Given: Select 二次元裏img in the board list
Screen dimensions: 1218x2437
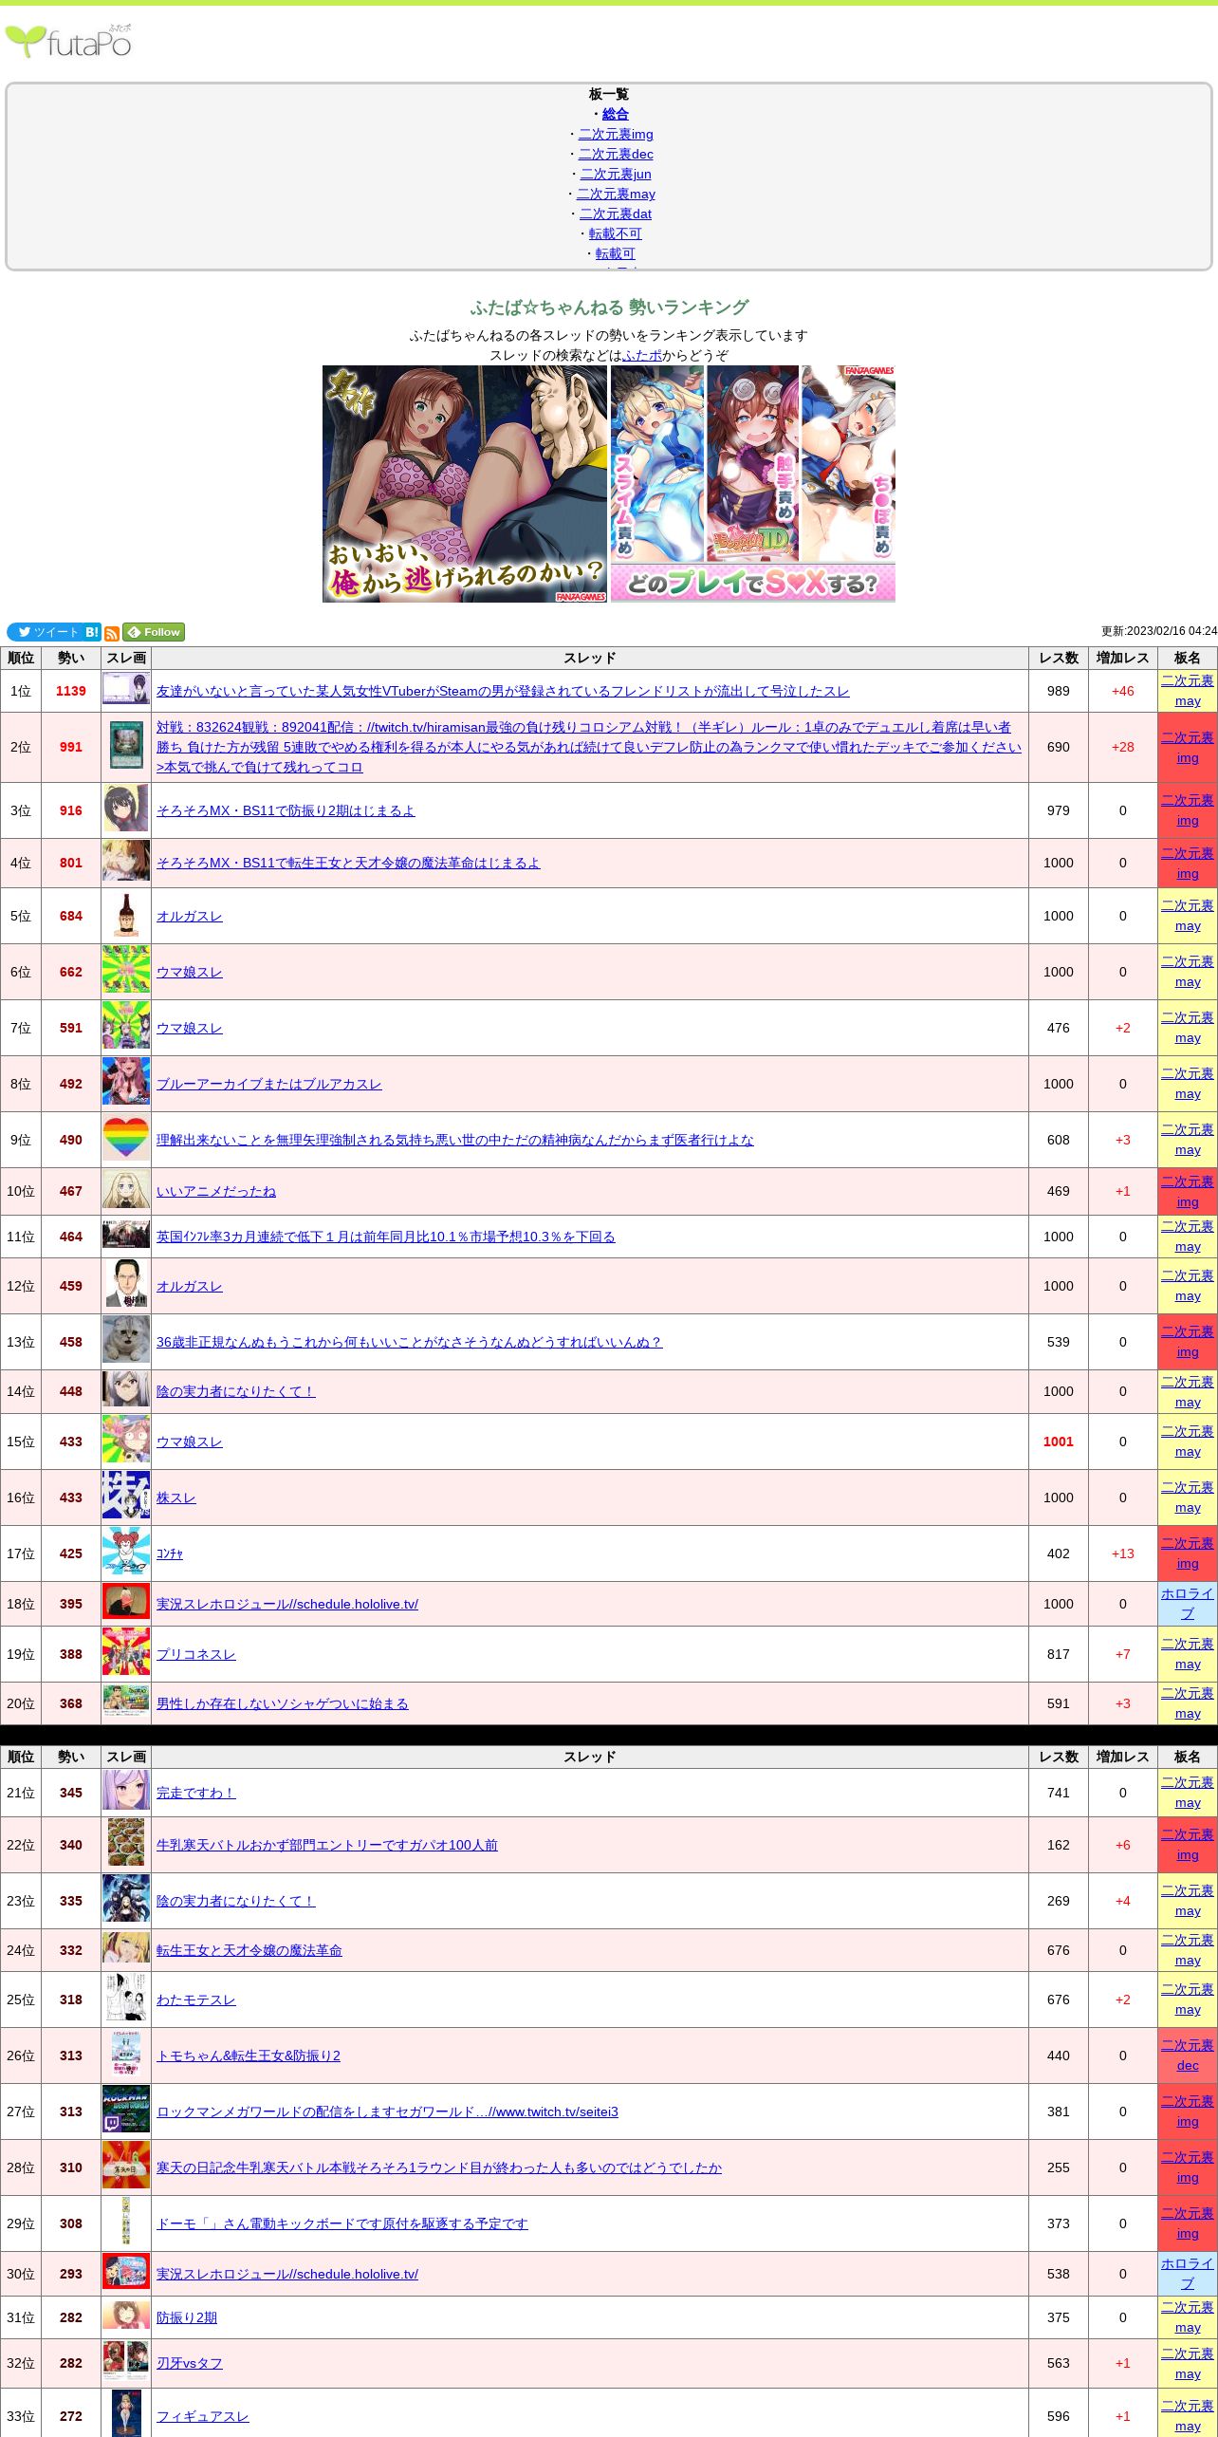Looking at the screenshot, I should [616, 134].
